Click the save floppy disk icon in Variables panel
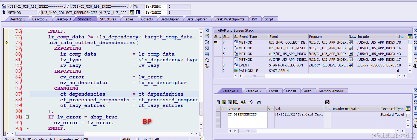Image resolution: width=417 pixels, height=140 pixels. (x=327, y=102)
